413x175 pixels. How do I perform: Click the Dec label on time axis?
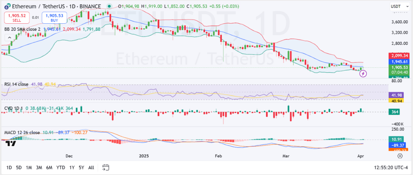69,156
